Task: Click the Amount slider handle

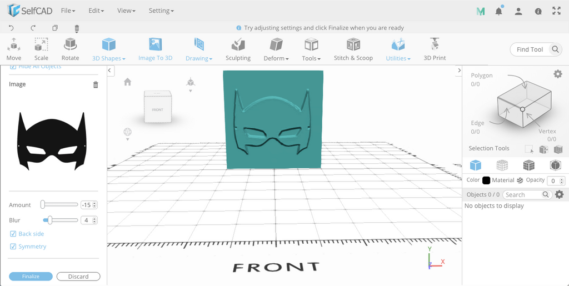Action: 42,205
